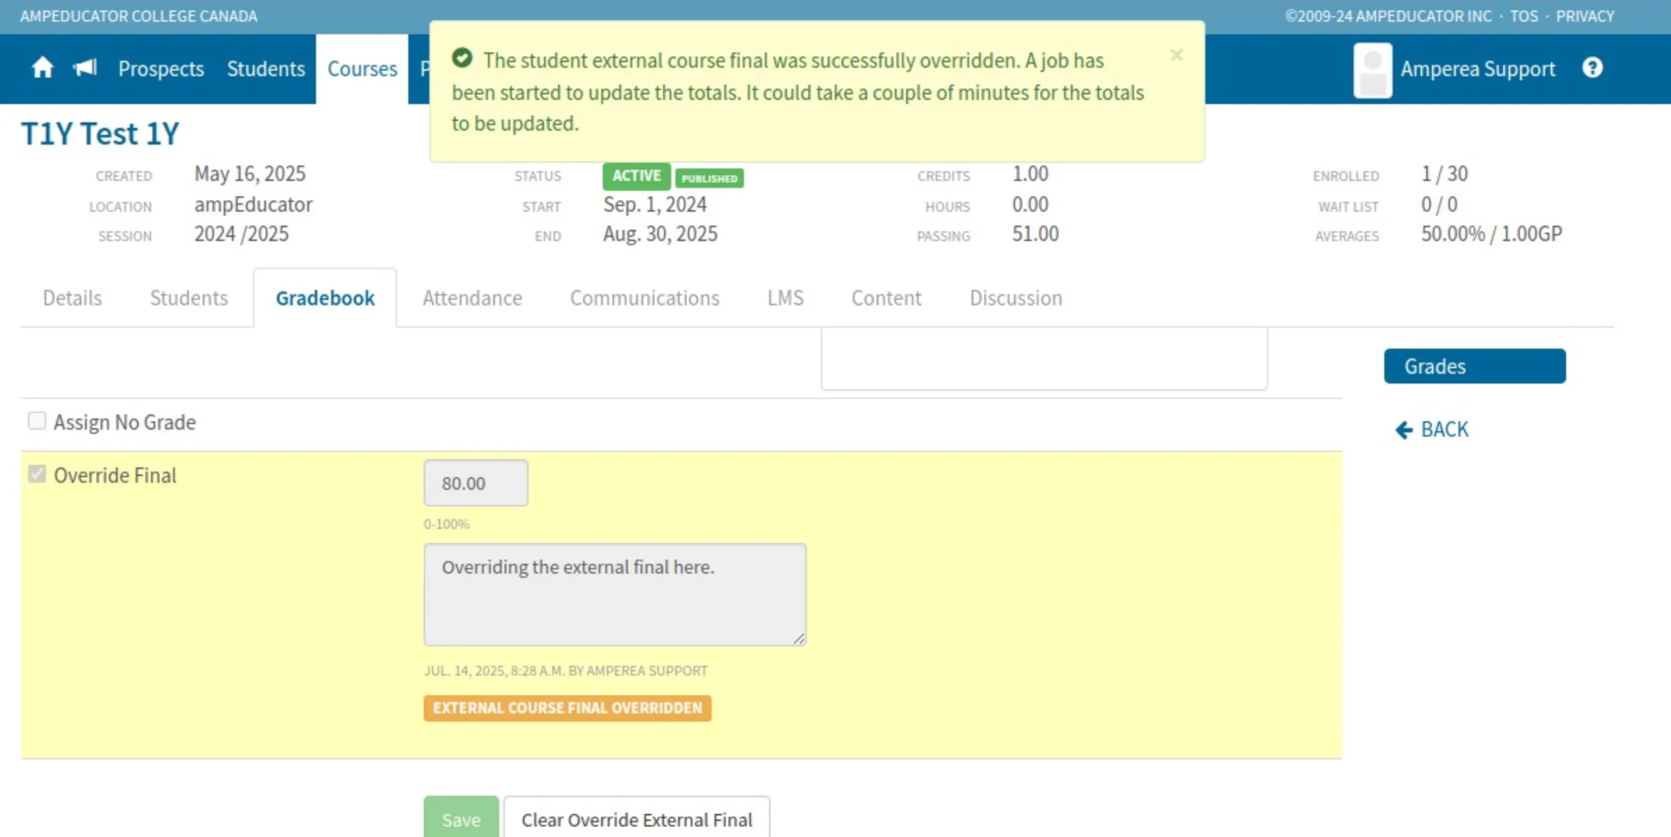Click Clear Override External Final button
The width and height of the screenshot is (1671, 837).
coord(637,817)
